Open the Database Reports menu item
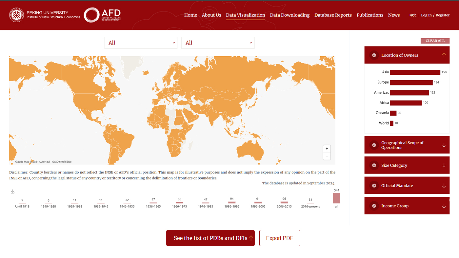The height and width of the screenshot is (258, 459). (333, 15)
